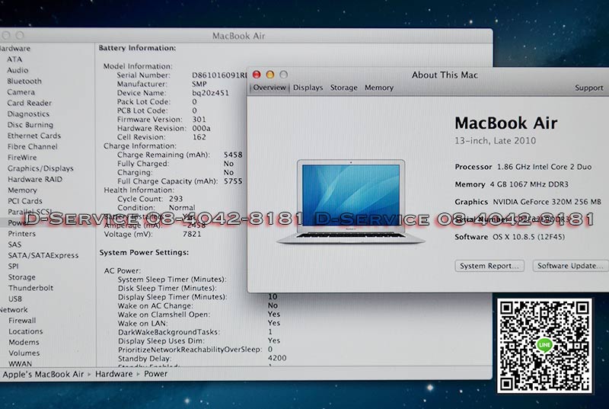Click the Processor 1.86 GHz Intel Core 2 Duo line
609x409 pixels.
click(x=523, y=167)
